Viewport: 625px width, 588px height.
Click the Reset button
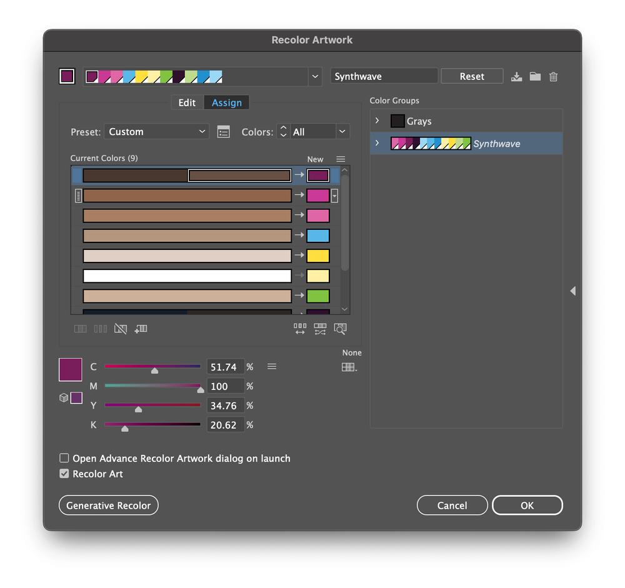(x=472, y=76)
